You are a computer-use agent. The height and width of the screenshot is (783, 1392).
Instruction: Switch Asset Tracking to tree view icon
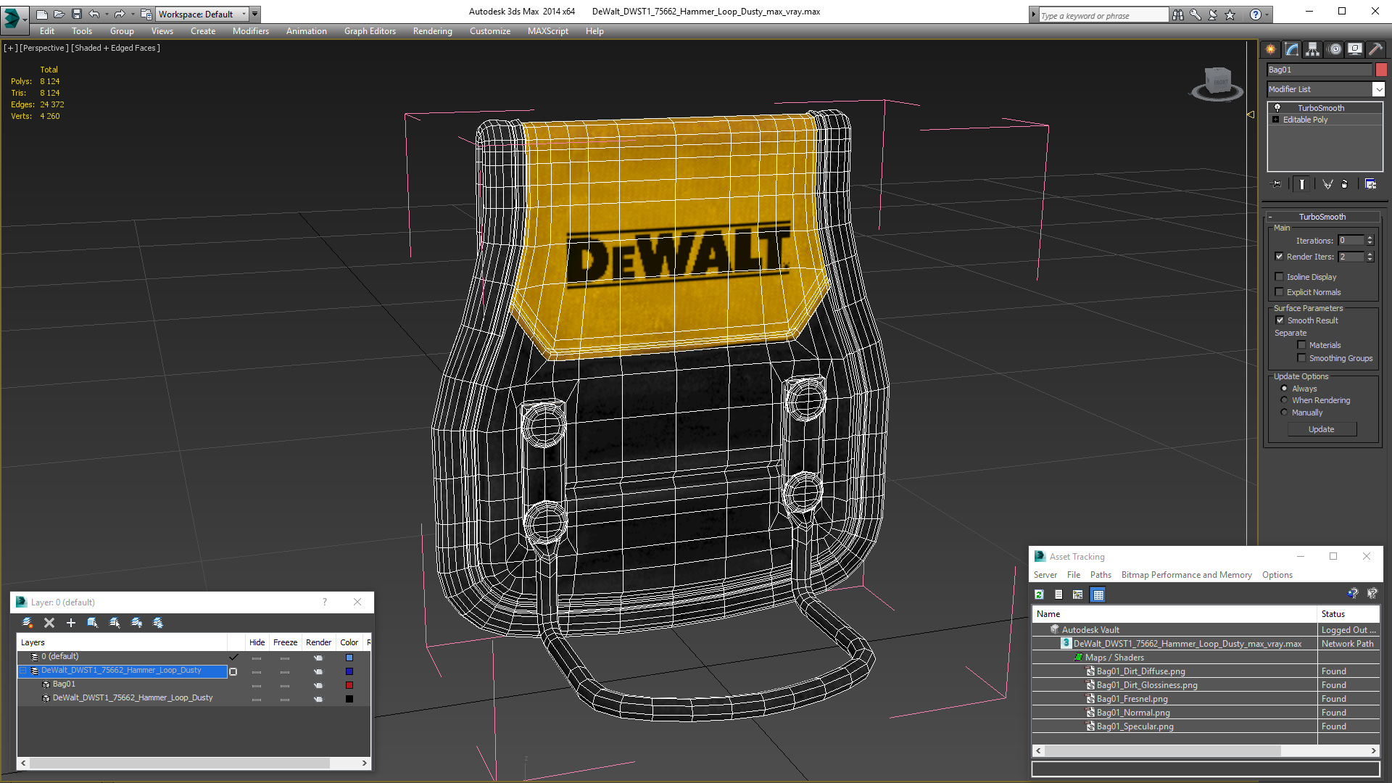click(x=1078, y=594)
